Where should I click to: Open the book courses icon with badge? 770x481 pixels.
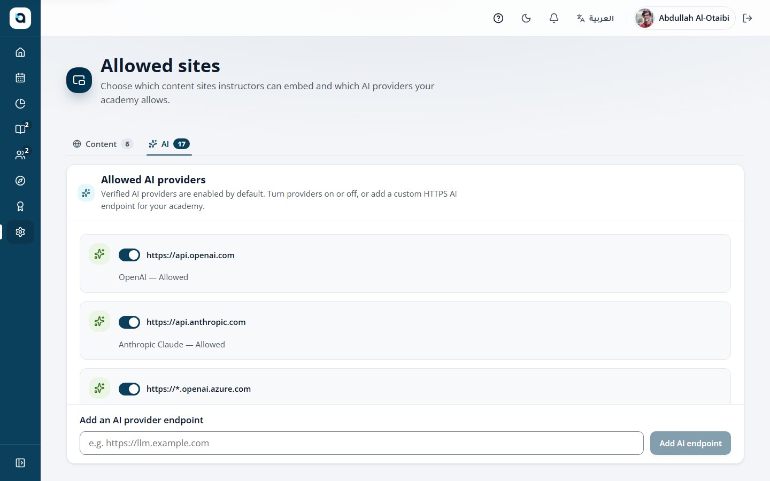coord(20,129)
